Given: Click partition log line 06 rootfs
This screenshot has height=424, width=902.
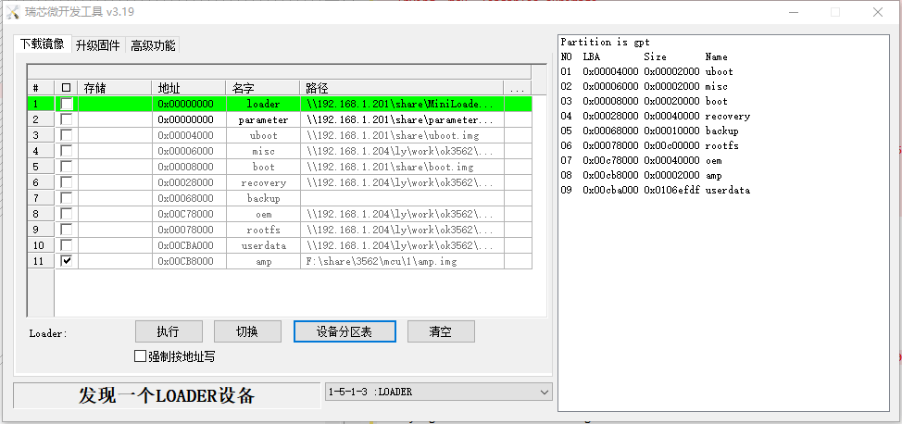Looking at the screenshot, I should pyautogui.click(x=649, y=145).
